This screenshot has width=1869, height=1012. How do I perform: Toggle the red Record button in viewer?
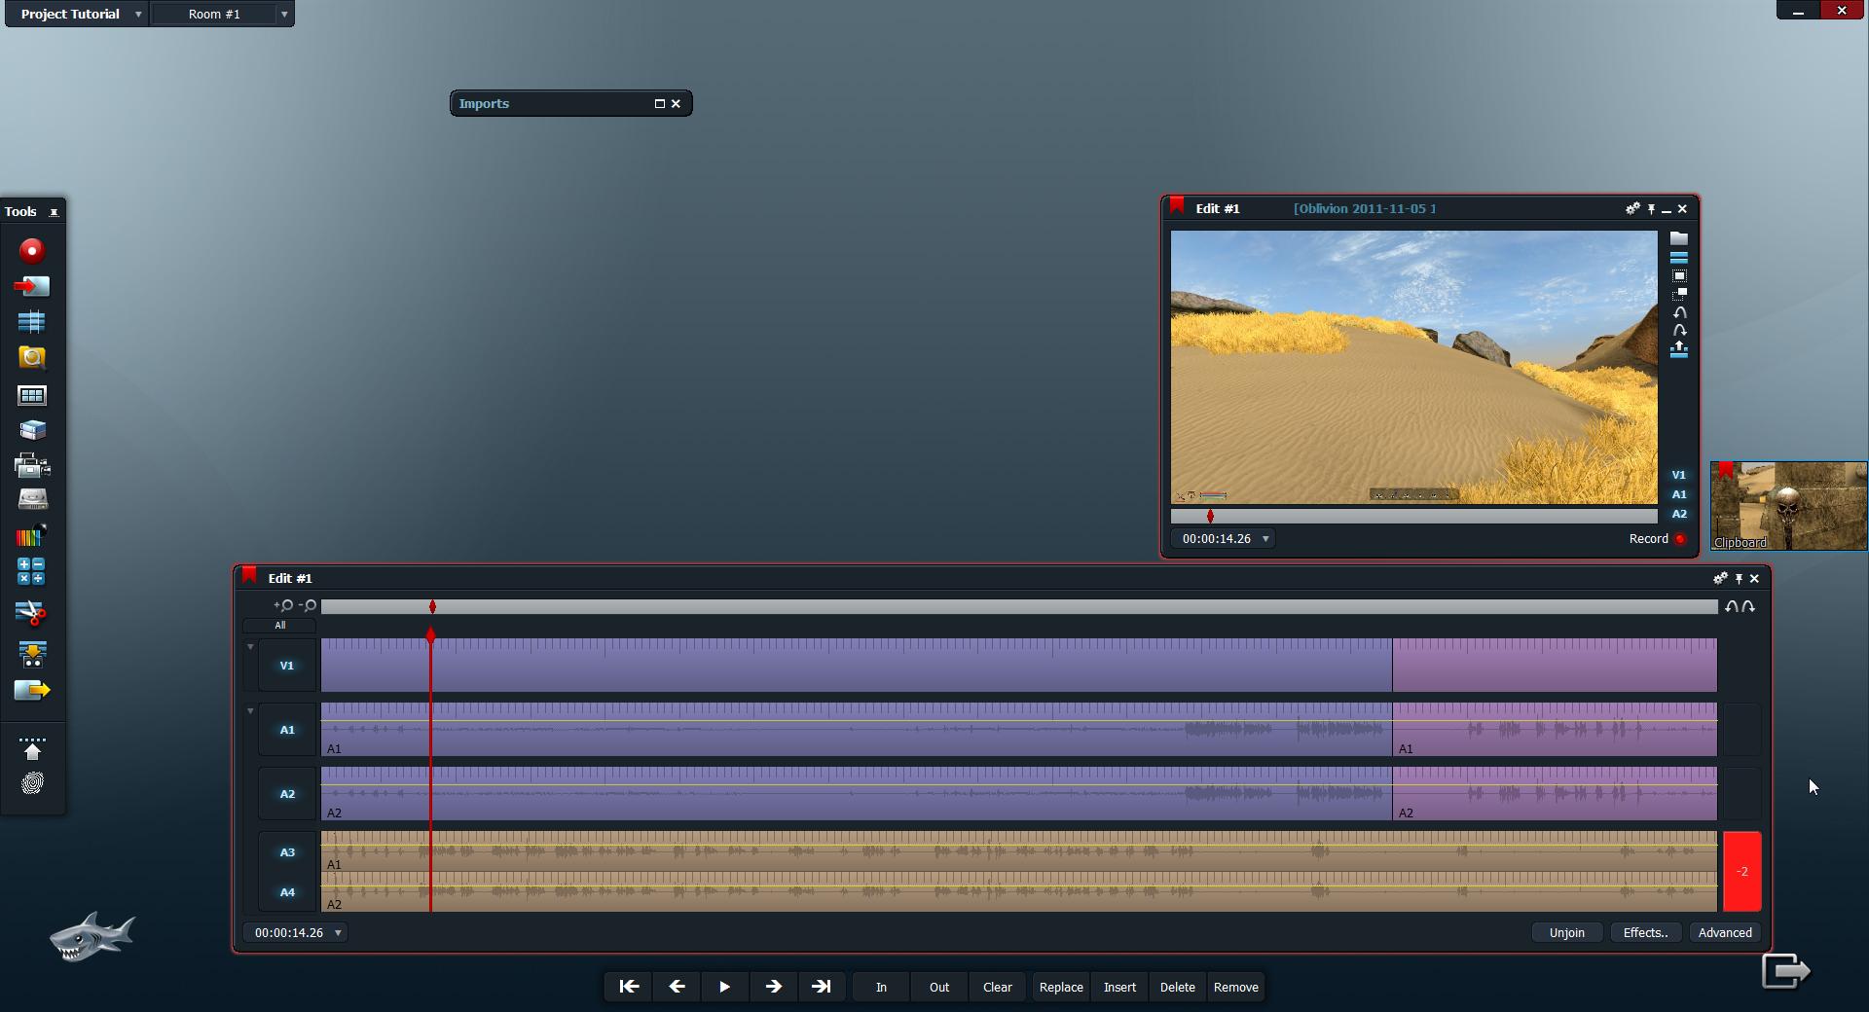pos(1680,539)
